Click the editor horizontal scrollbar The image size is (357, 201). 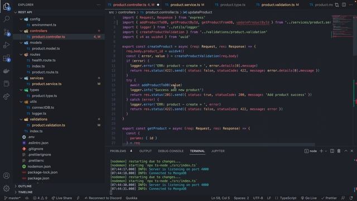(x=218, y=145)
